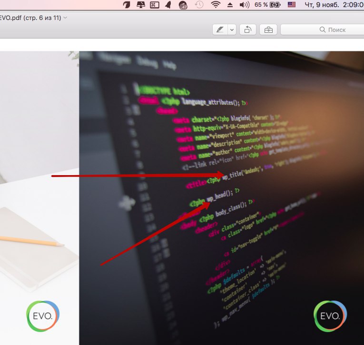This screenshot has width=364, height=345.
Task: Open the volume control in the menu bar
Action: (245, 5)
